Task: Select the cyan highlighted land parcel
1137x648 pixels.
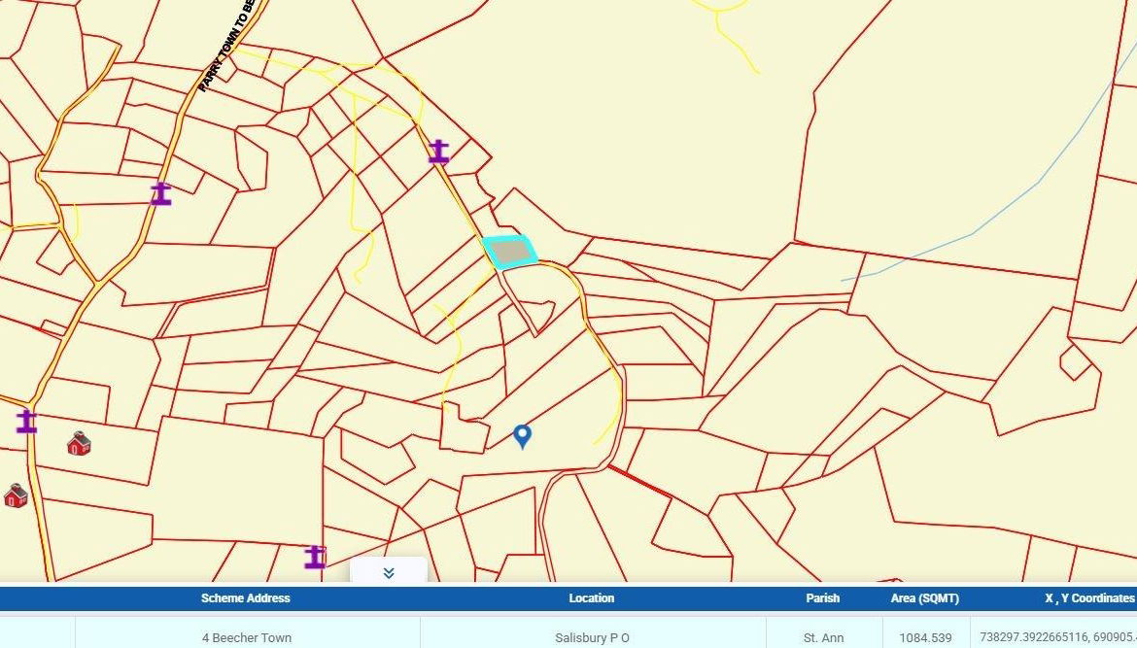Action: pyautogui.click(x=511, y=252)
